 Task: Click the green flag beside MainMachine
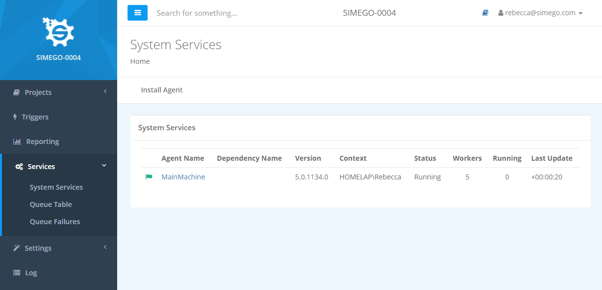[149, 177]
